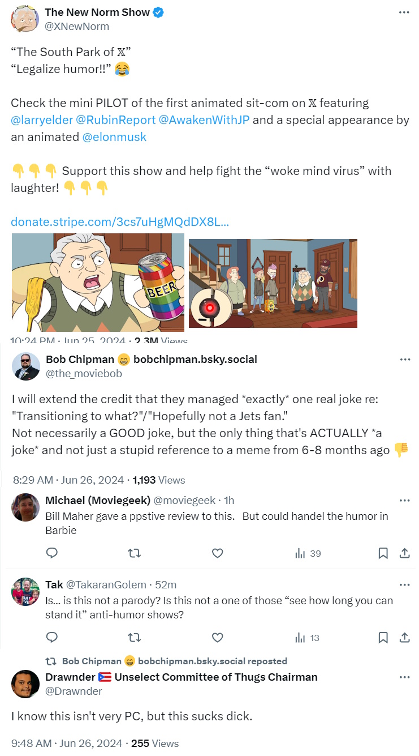The width and height of the screenshot is (419, 756).
Task: Reply to Michael (Moviegeek)'s tweet
Action: [52, 553]
